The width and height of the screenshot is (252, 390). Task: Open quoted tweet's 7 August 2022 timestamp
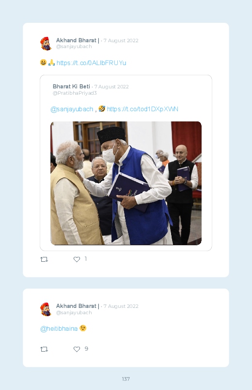pyautogui.click(x=111, y=87)
